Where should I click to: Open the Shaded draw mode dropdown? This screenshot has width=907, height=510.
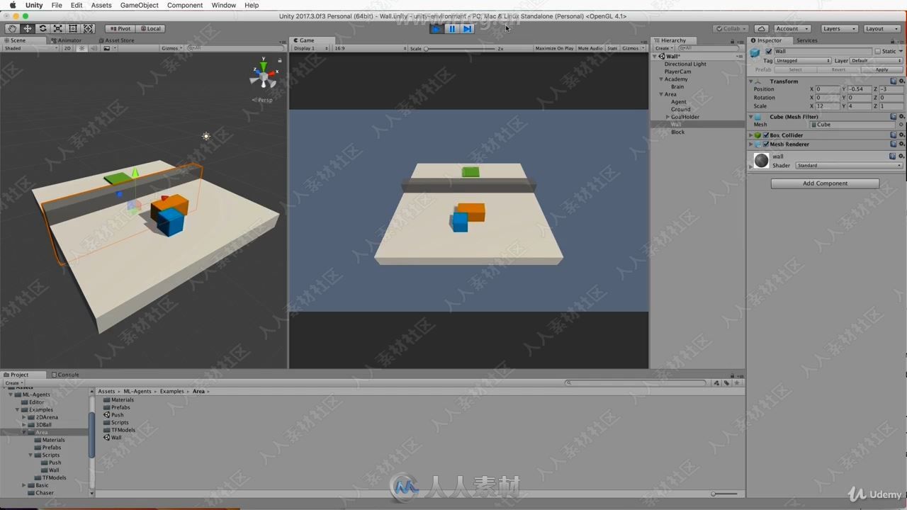click(x=31, y=48)
